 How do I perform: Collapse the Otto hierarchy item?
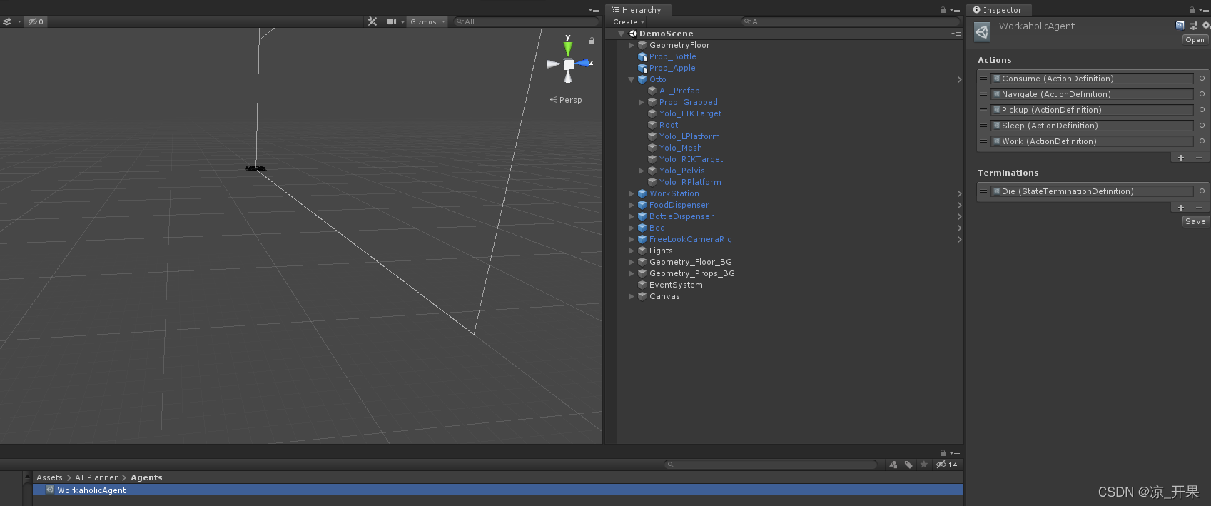click(631, 79)
